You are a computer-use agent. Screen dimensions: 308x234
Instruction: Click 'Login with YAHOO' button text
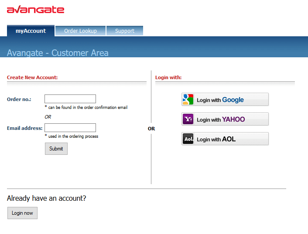coord(221,119)
